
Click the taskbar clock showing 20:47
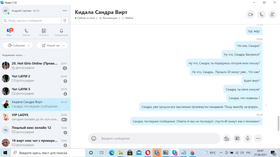(260, 153)
